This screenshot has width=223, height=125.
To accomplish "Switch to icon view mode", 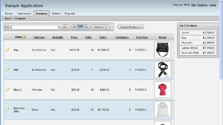I will [x=75, y=27].
